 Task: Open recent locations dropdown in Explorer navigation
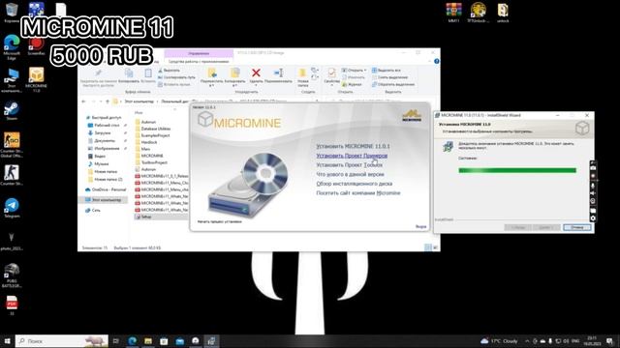(101, 101)
